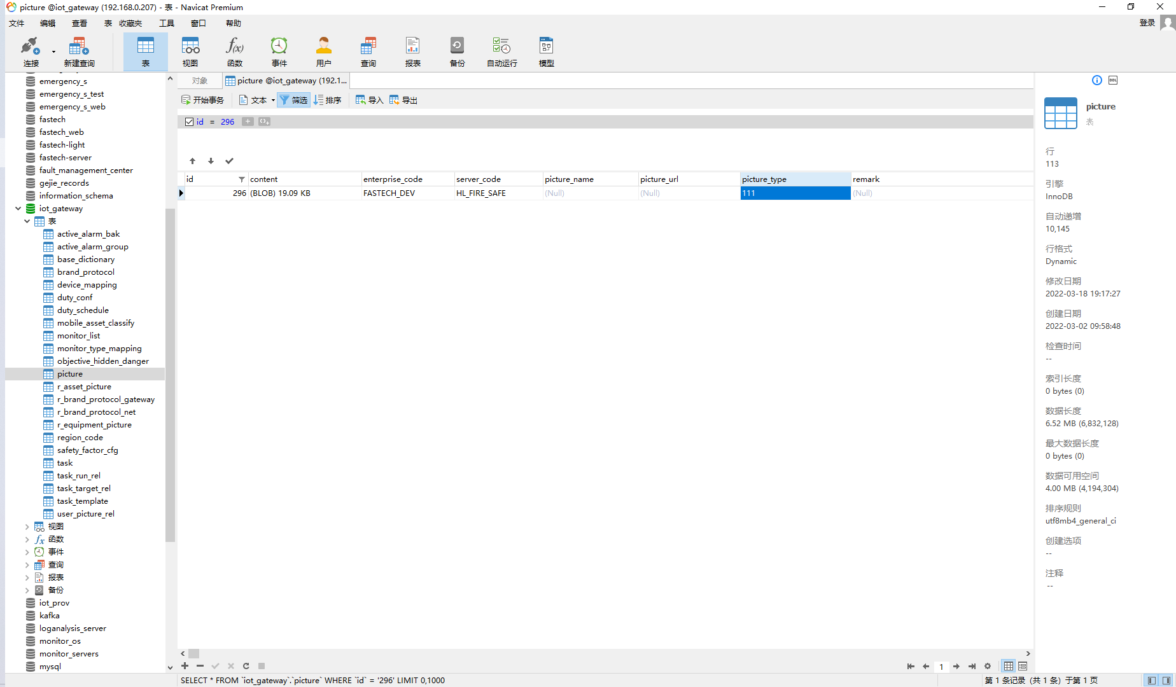This screenshot has height=687, width=1176.
Task: Open the 新建查询 tool to create a query
Action: pyautogui.click(x=78, y=51)
